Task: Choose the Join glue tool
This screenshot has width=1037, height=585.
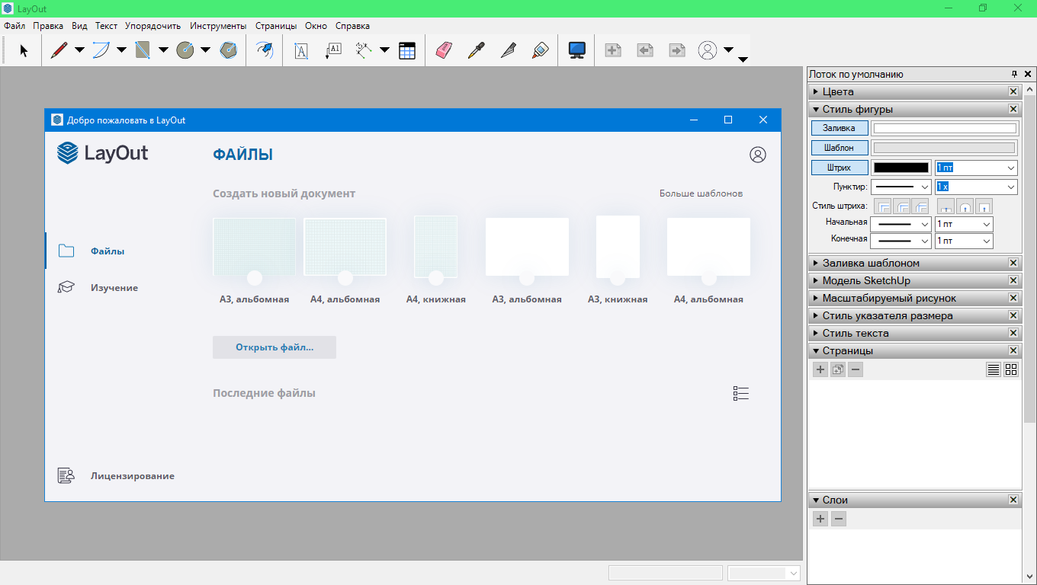Action: point(541,50)
